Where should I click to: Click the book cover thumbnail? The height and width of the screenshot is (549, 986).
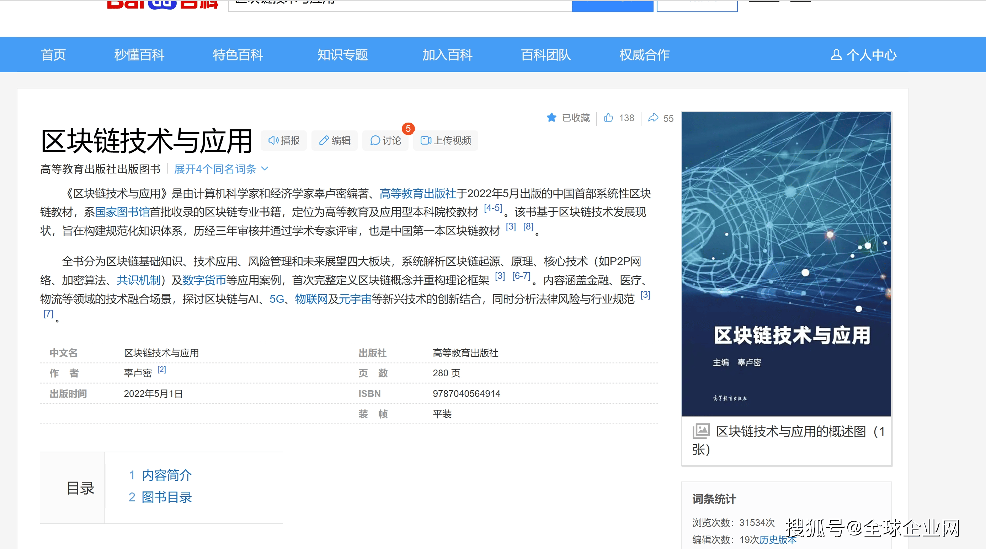786,264
